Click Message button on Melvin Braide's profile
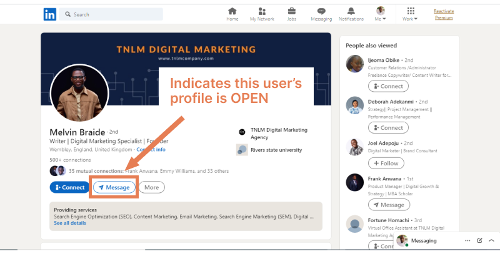 (114, 187)
